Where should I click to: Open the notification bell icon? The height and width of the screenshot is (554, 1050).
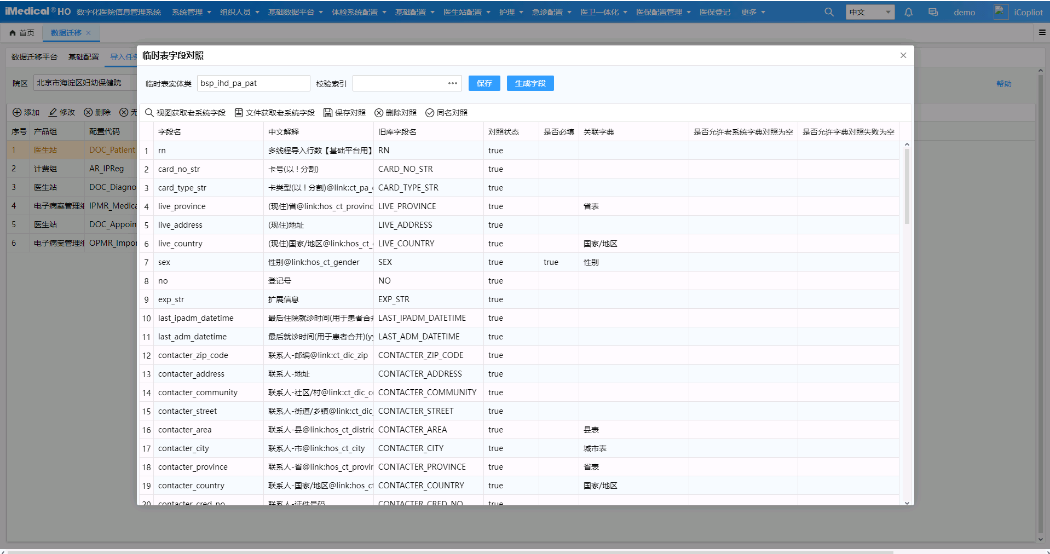908,12
